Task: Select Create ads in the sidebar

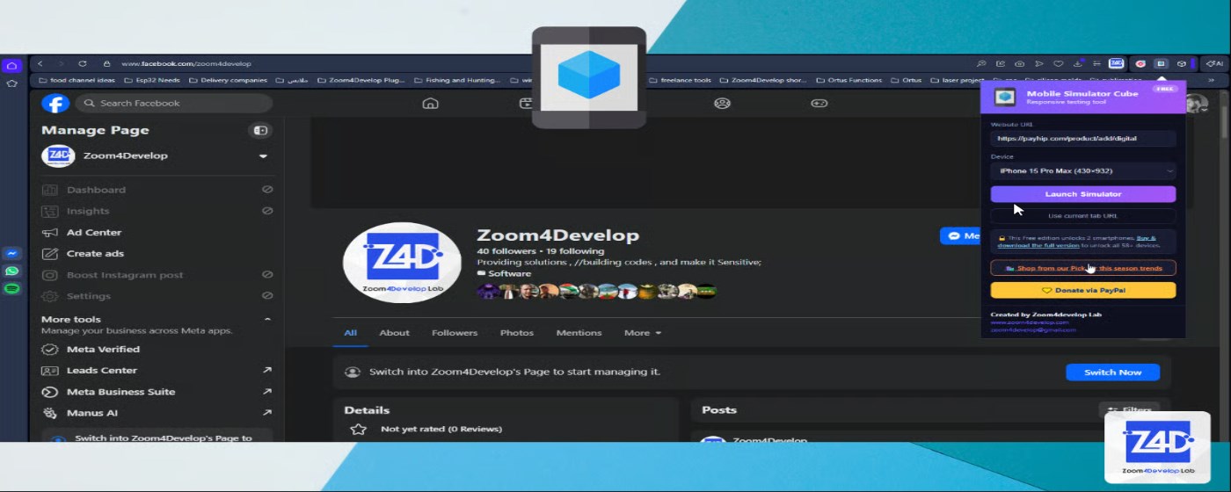Action: [x=158, y=254]
